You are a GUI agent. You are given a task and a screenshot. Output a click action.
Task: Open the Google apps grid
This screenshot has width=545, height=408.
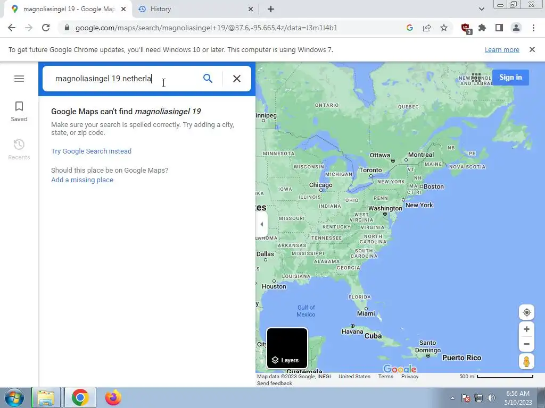click(476, 78)
